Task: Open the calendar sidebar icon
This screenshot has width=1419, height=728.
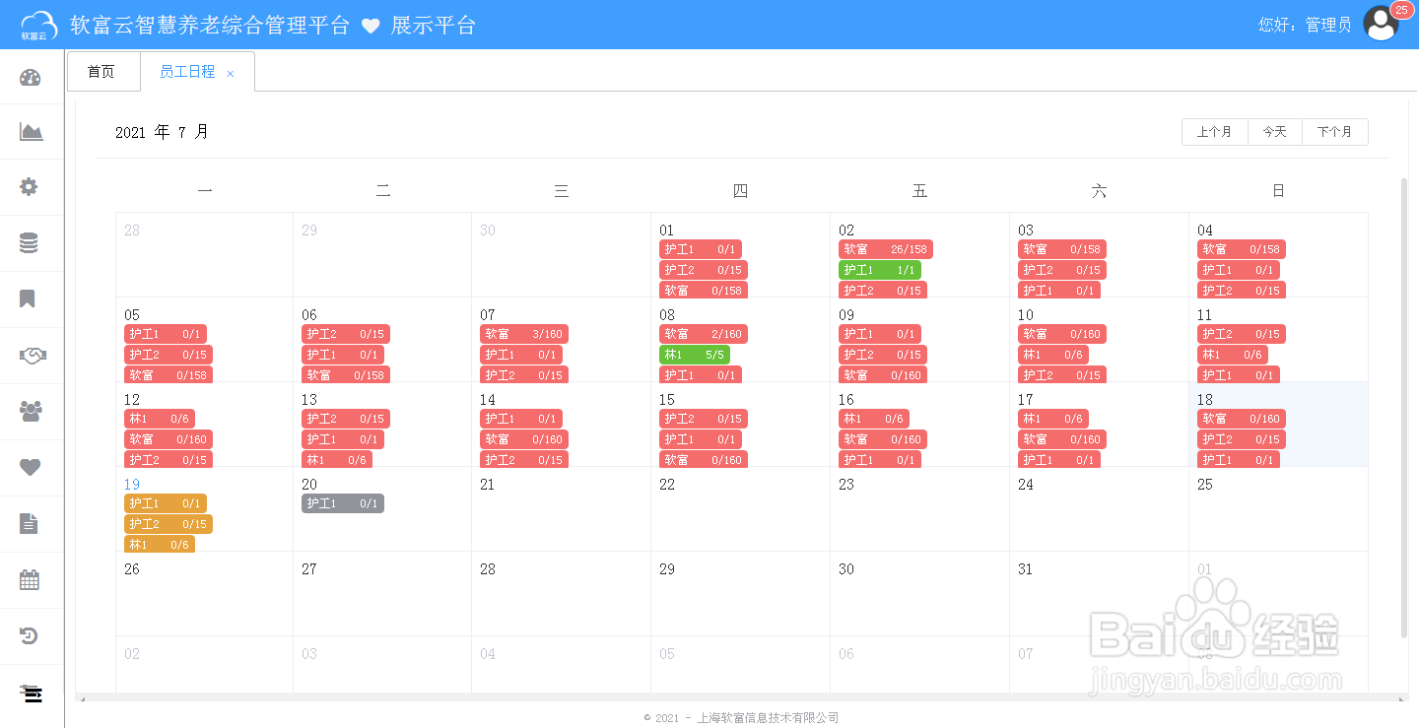Action: click(30, 580)
